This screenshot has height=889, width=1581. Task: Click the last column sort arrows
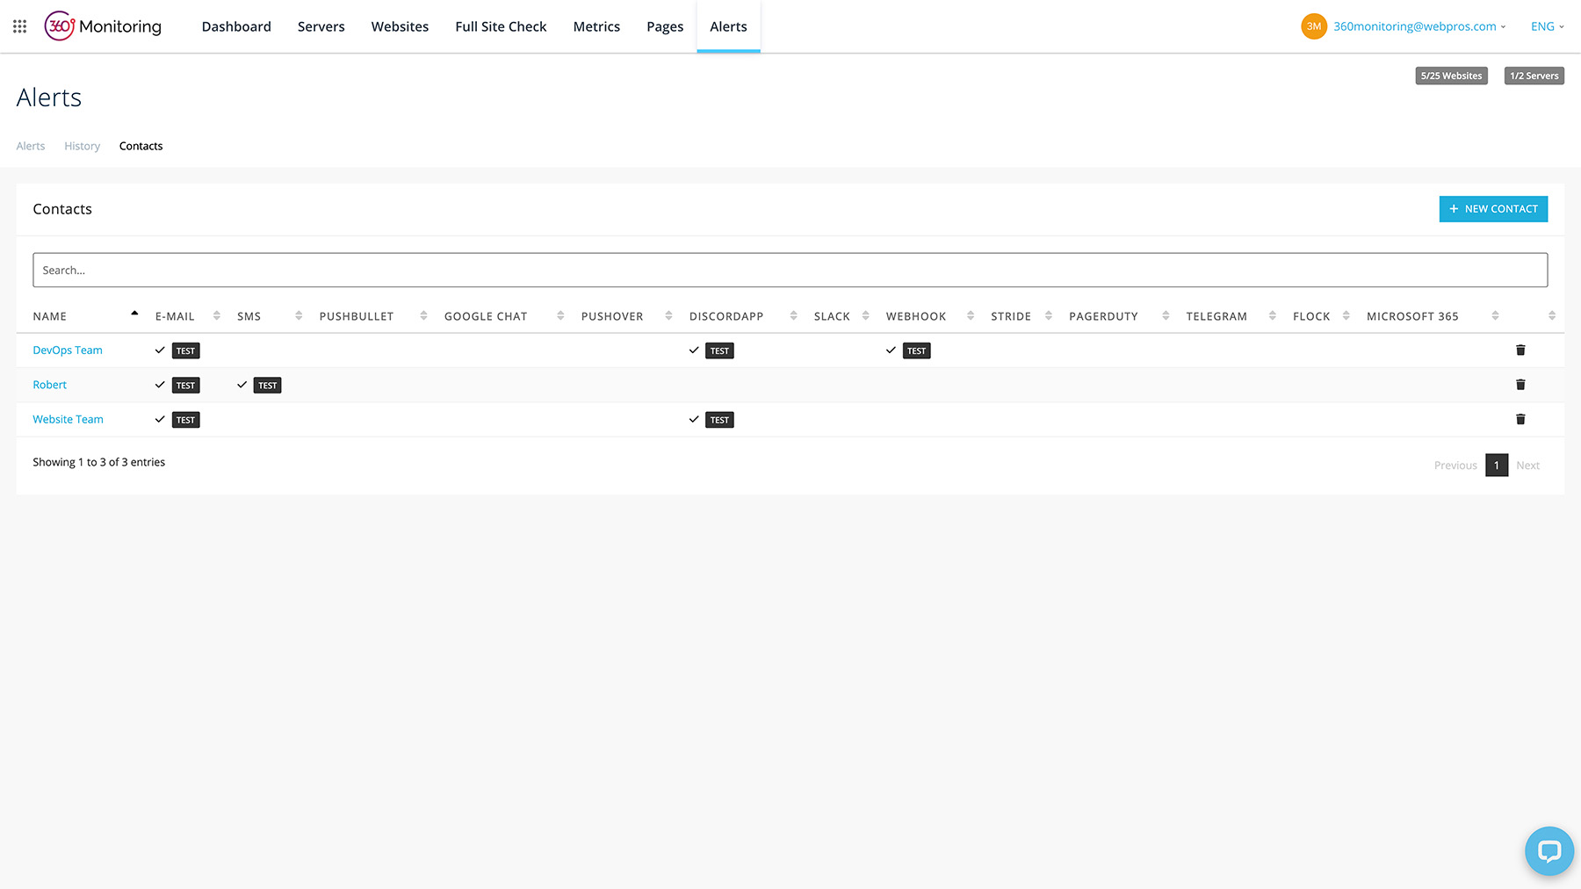(x=1552, y=315)
